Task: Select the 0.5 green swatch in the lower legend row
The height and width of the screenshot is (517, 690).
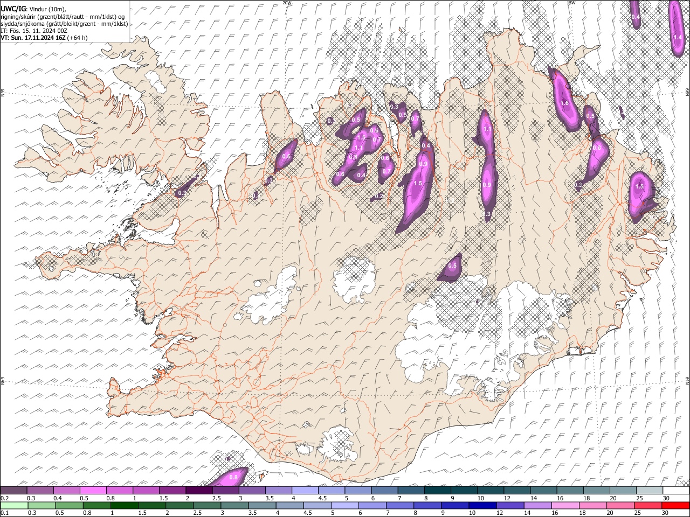Action: 69,505
